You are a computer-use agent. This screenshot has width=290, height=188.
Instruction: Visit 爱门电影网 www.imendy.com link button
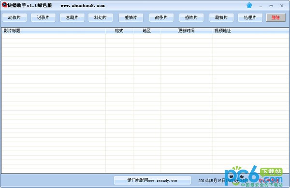[x=152, y=180]
